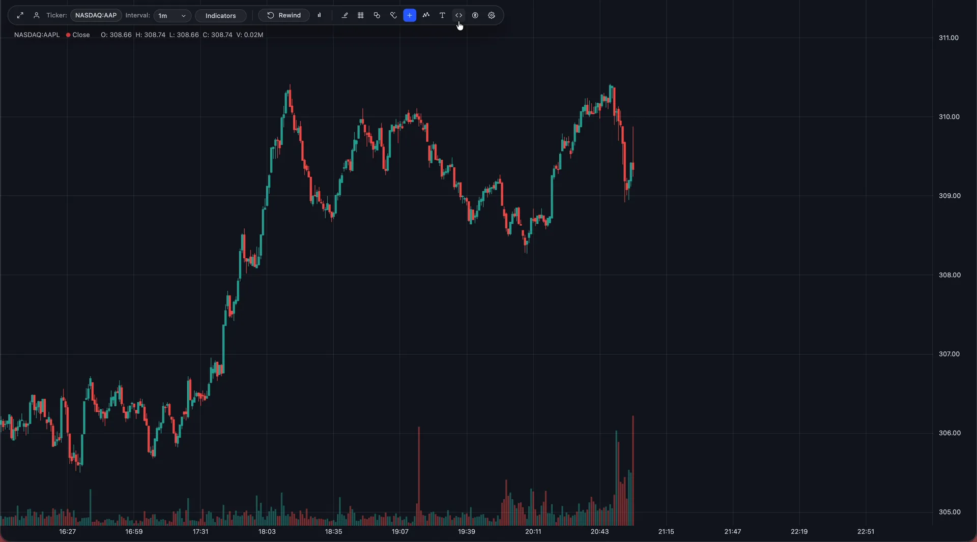Image resolution: width=977 pixels, height=542 pixels.
Task: Open chart settings gear
Action: pos(492,15)
